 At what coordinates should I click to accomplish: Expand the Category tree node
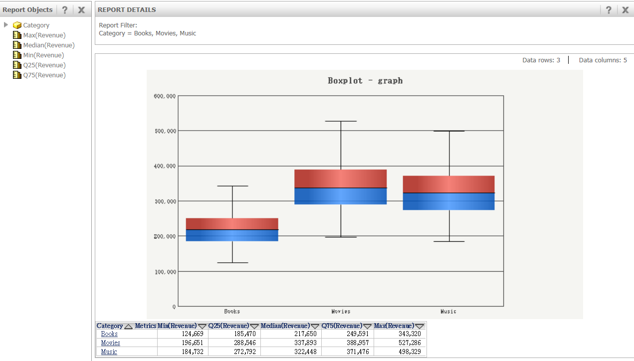point(6,24)
